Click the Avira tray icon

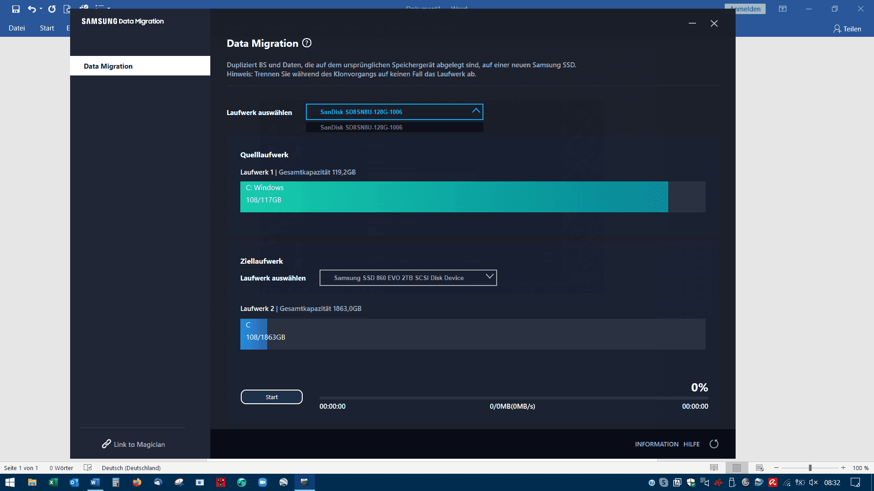point(772,482)
